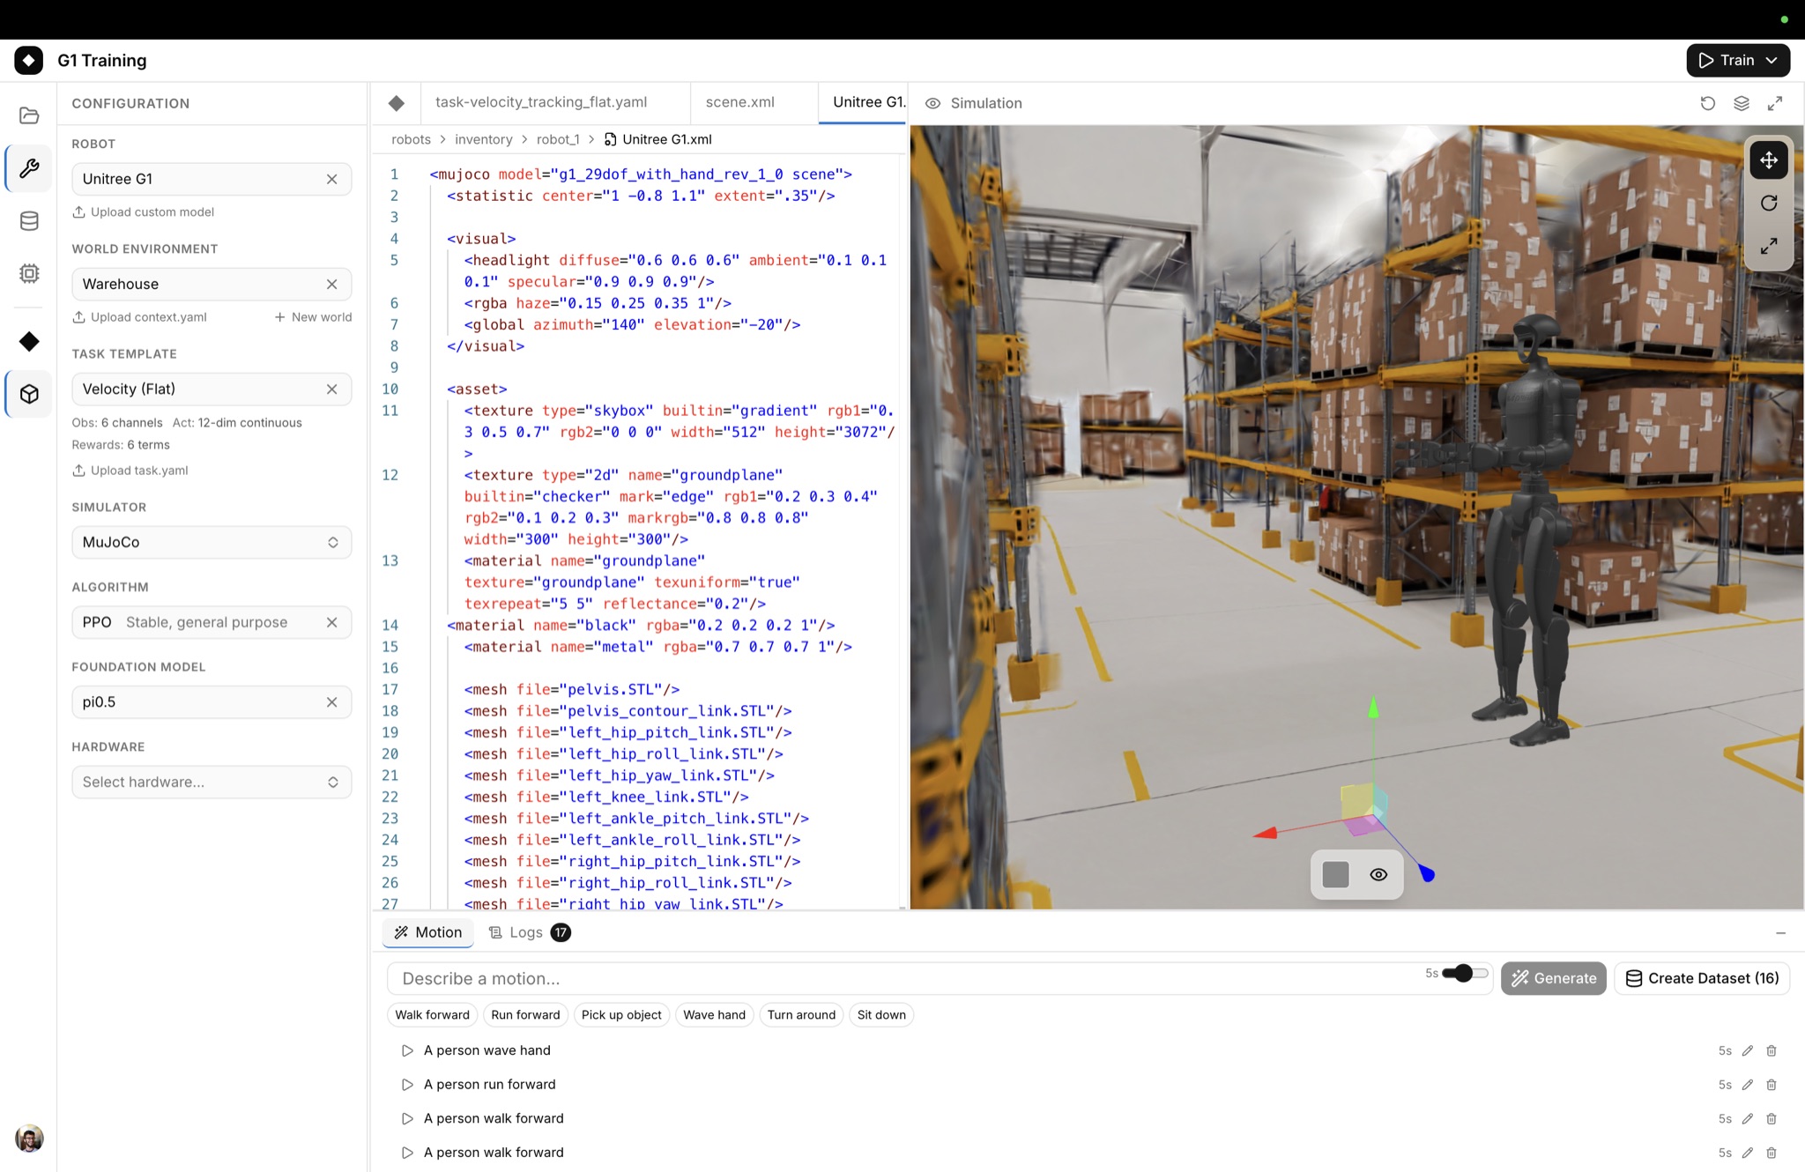Open the Logs tab showing 17 entries
Image resolution: width=1805 pixels, height=1172 pixels.
tap(525, 931)
